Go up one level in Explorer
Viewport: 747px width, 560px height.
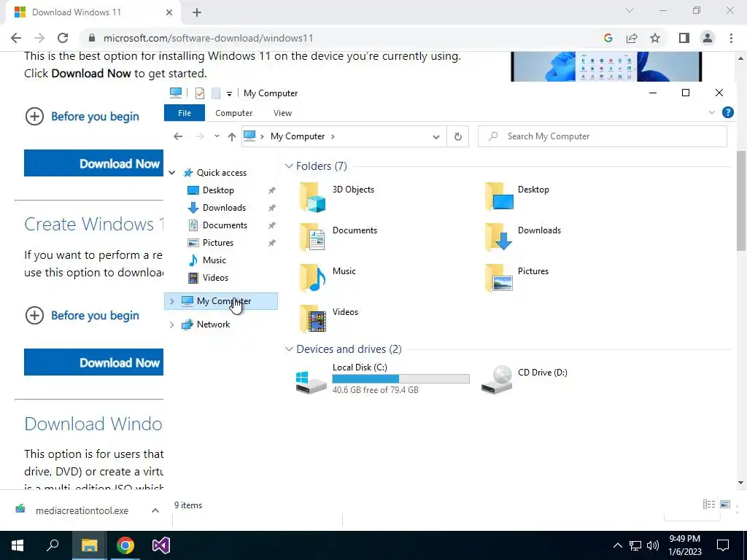(231, 136)
